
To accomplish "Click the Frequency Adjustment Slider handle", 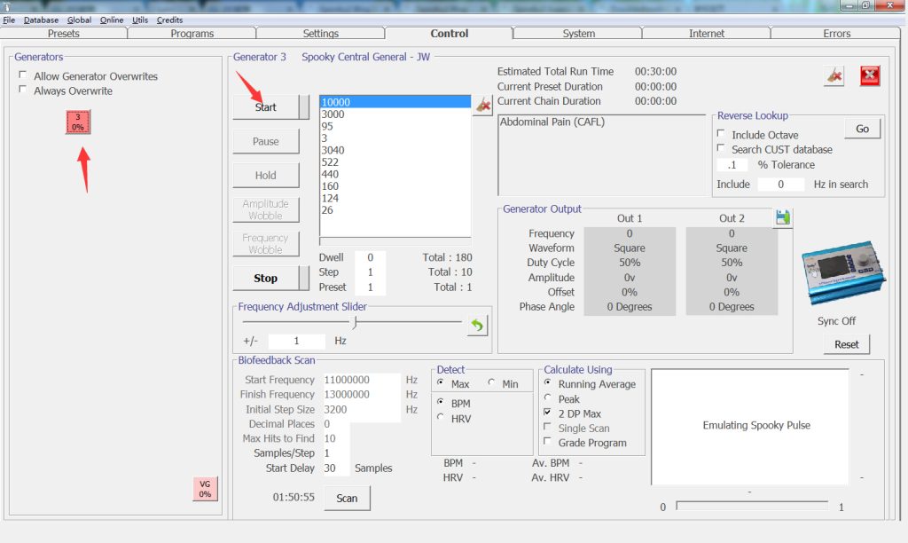I will pyautogui.click(x=355, y=322).
